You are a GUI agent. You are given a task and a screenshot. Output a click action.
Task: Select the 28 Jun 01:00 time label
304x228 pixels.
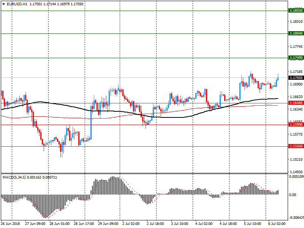[60, 224]
